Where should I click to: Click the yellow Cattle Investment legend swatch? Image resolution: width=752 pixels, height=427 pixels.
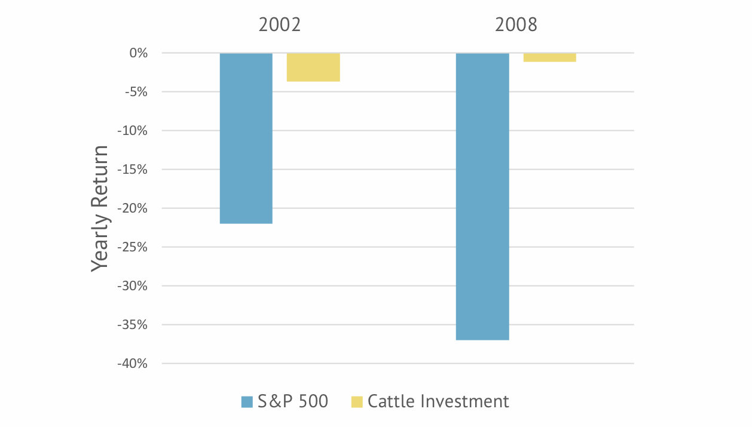[357, 402]
